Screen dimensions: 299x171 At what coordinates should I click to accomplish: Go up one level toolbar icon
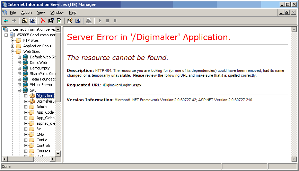point(25,21)
